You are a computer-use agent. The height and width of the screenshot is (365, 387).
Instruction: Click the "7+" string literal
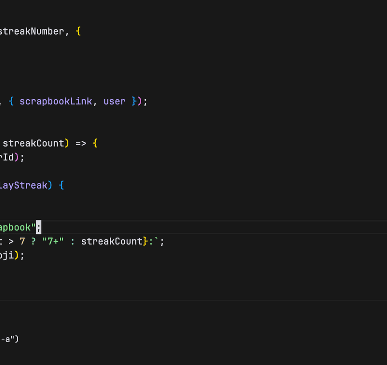pos(53,241)
